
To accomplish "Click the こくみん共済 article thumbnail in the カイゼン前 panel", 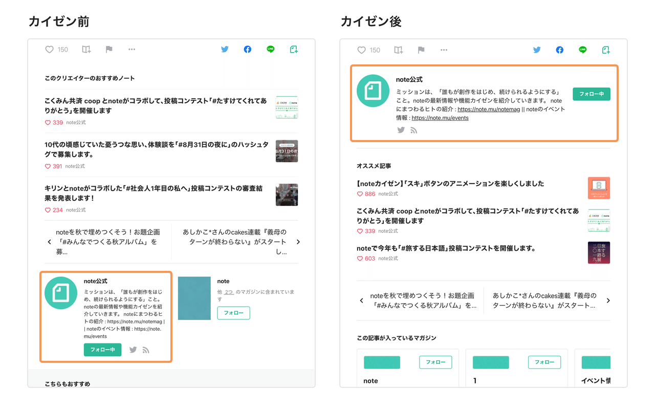I will [287, 107].
